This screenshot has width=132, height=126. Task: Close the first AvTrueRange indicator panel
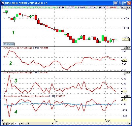pos(129,48)
